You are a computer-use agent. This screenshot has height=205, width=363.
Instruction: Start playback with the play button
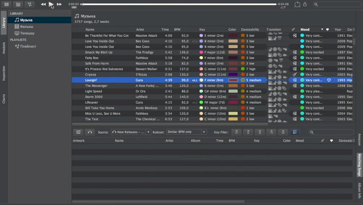click(51, 4)
